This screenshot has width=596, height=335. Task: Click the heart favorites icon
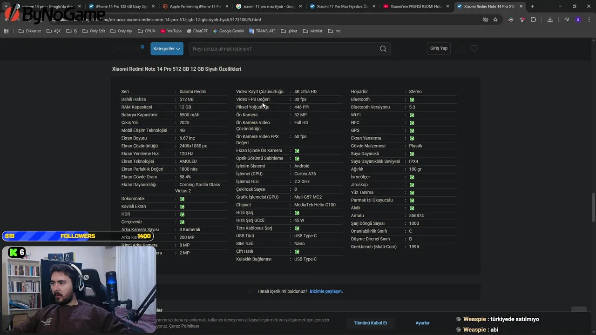(x=474, y=48)
